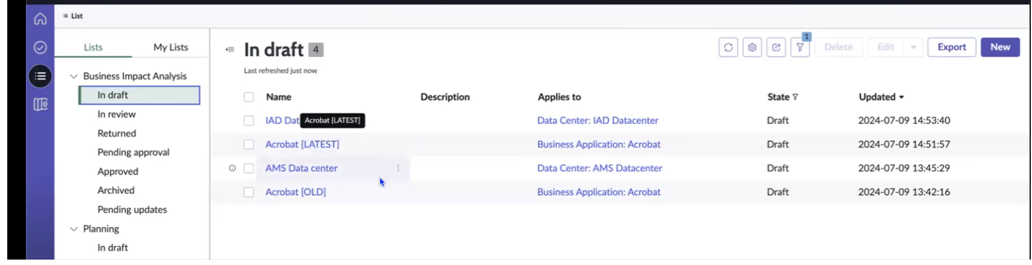
Task: Select the Approved list
Action: point(118,172)
